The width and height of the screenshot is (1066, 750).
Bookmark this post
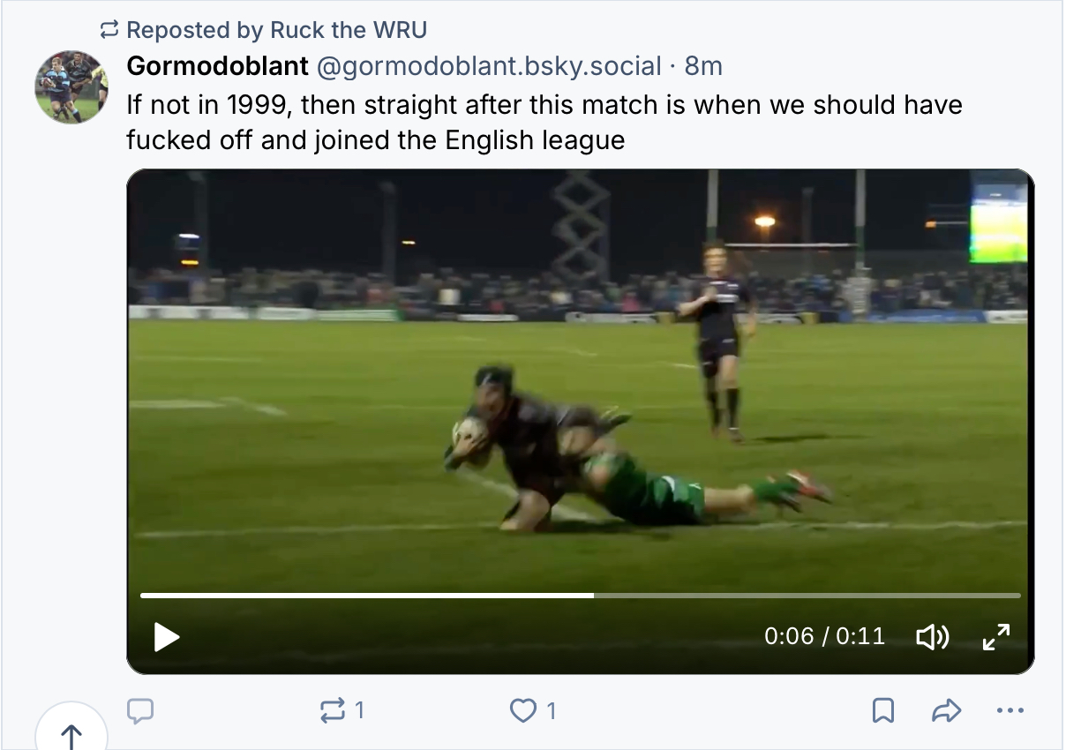pyautogui.click(x=883, y=710)
